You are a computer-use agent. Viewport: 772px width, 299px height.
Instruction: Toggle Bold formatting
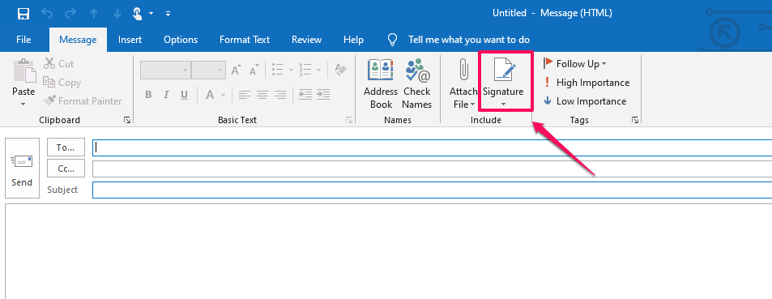tap(149, 95)
